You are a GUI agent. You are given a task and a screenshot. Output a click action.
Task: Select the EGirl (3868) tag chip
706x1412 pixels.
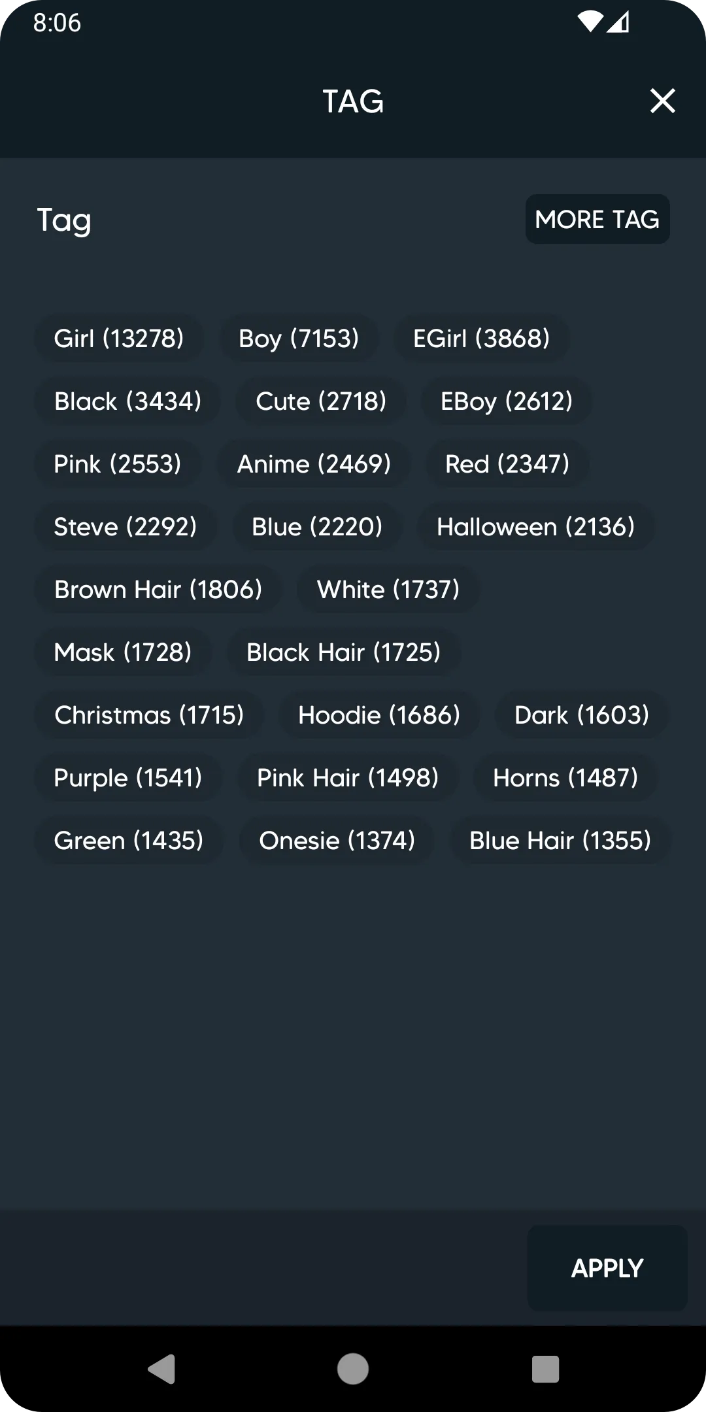pos(482,339)
